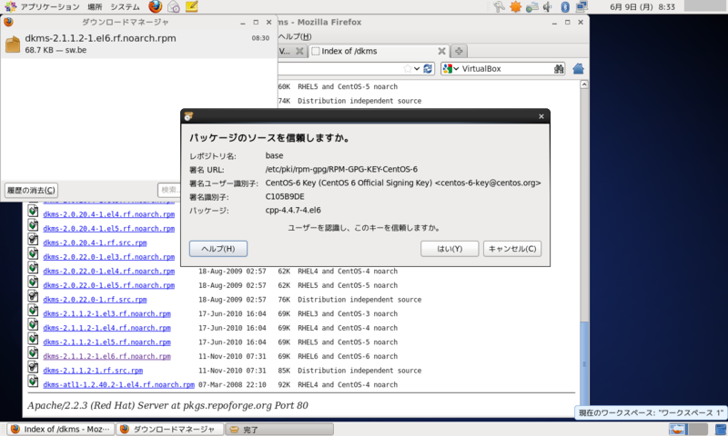Click the network connection monitors icon
Screen dimensions: 728x436
(581, 6)
